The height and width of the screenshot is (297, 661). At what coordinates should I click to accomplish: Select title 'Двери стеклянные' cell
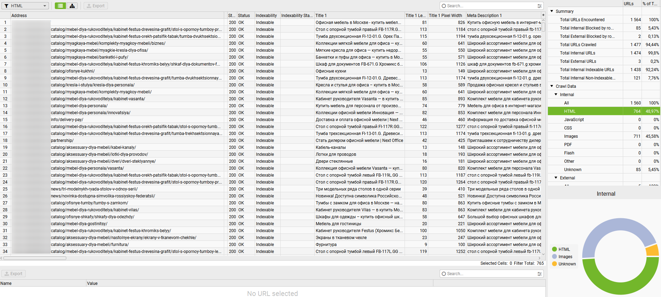tap(359, 161)
